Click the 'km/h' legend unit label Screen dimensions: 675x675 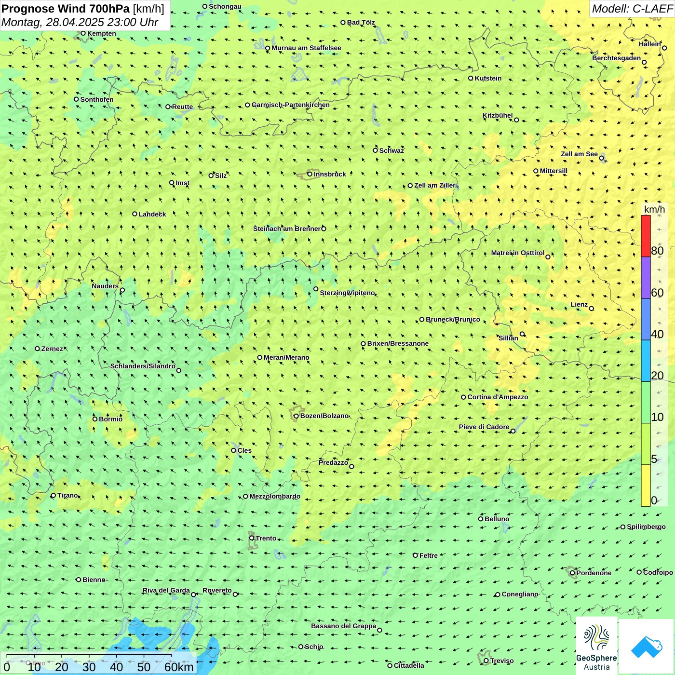[654, 209]
